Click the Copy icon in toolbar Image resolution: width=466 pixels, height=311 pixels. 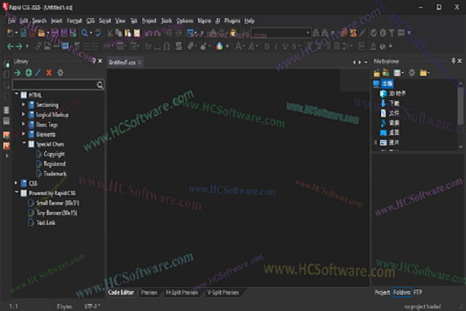118,33
